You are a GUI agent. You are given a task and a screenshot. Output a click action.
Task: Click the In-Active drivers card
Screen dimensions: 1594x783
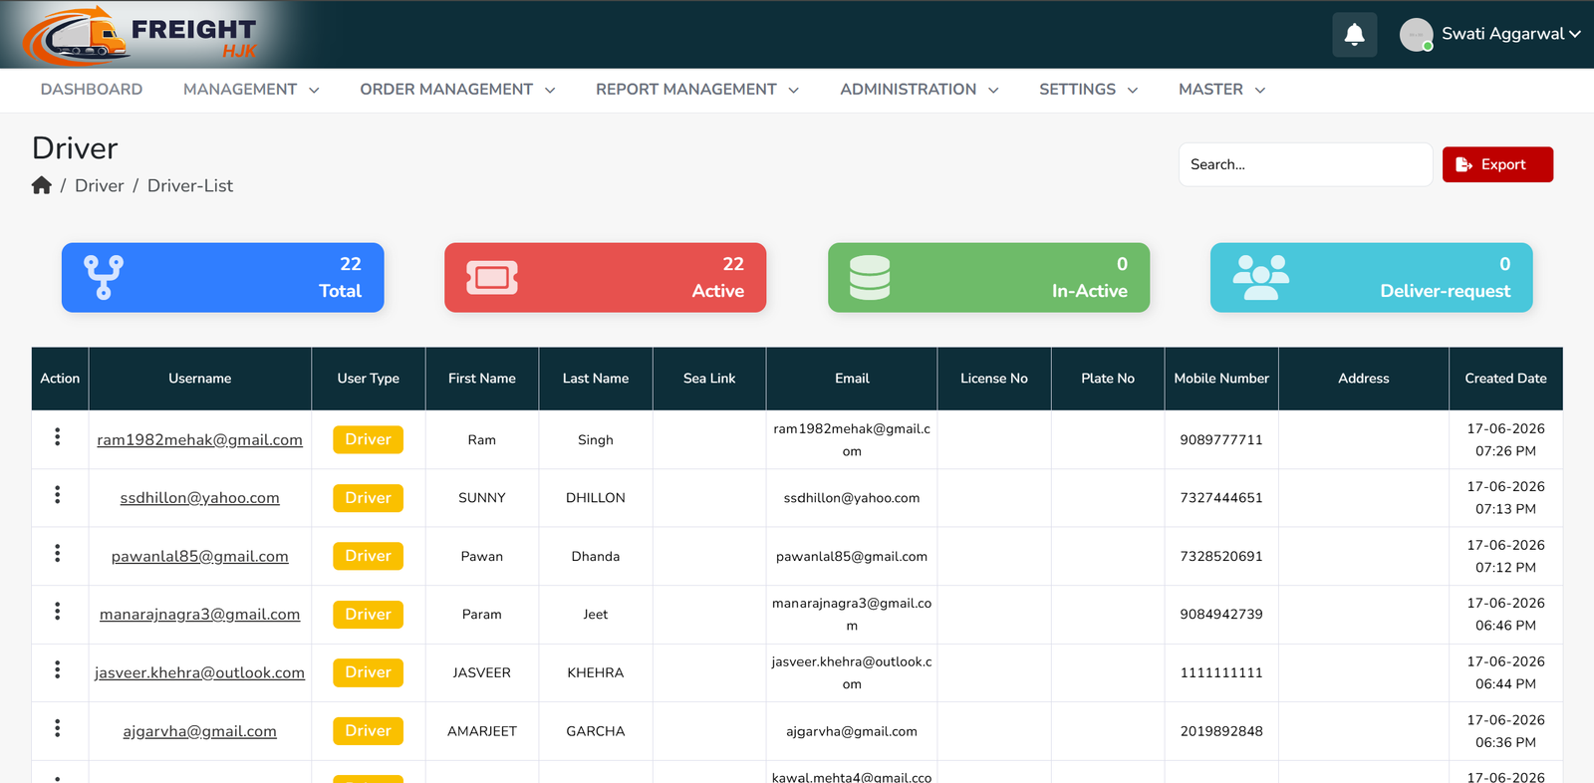tap(989, 278)
